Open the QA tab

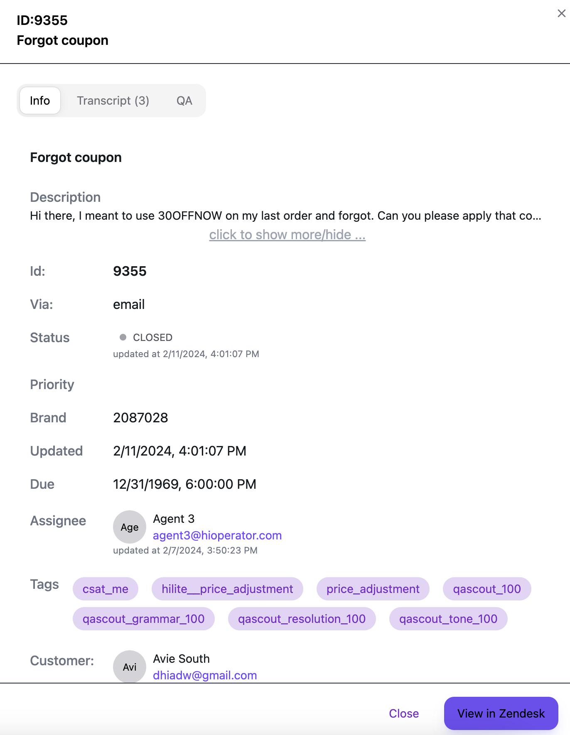pos(184,100)
